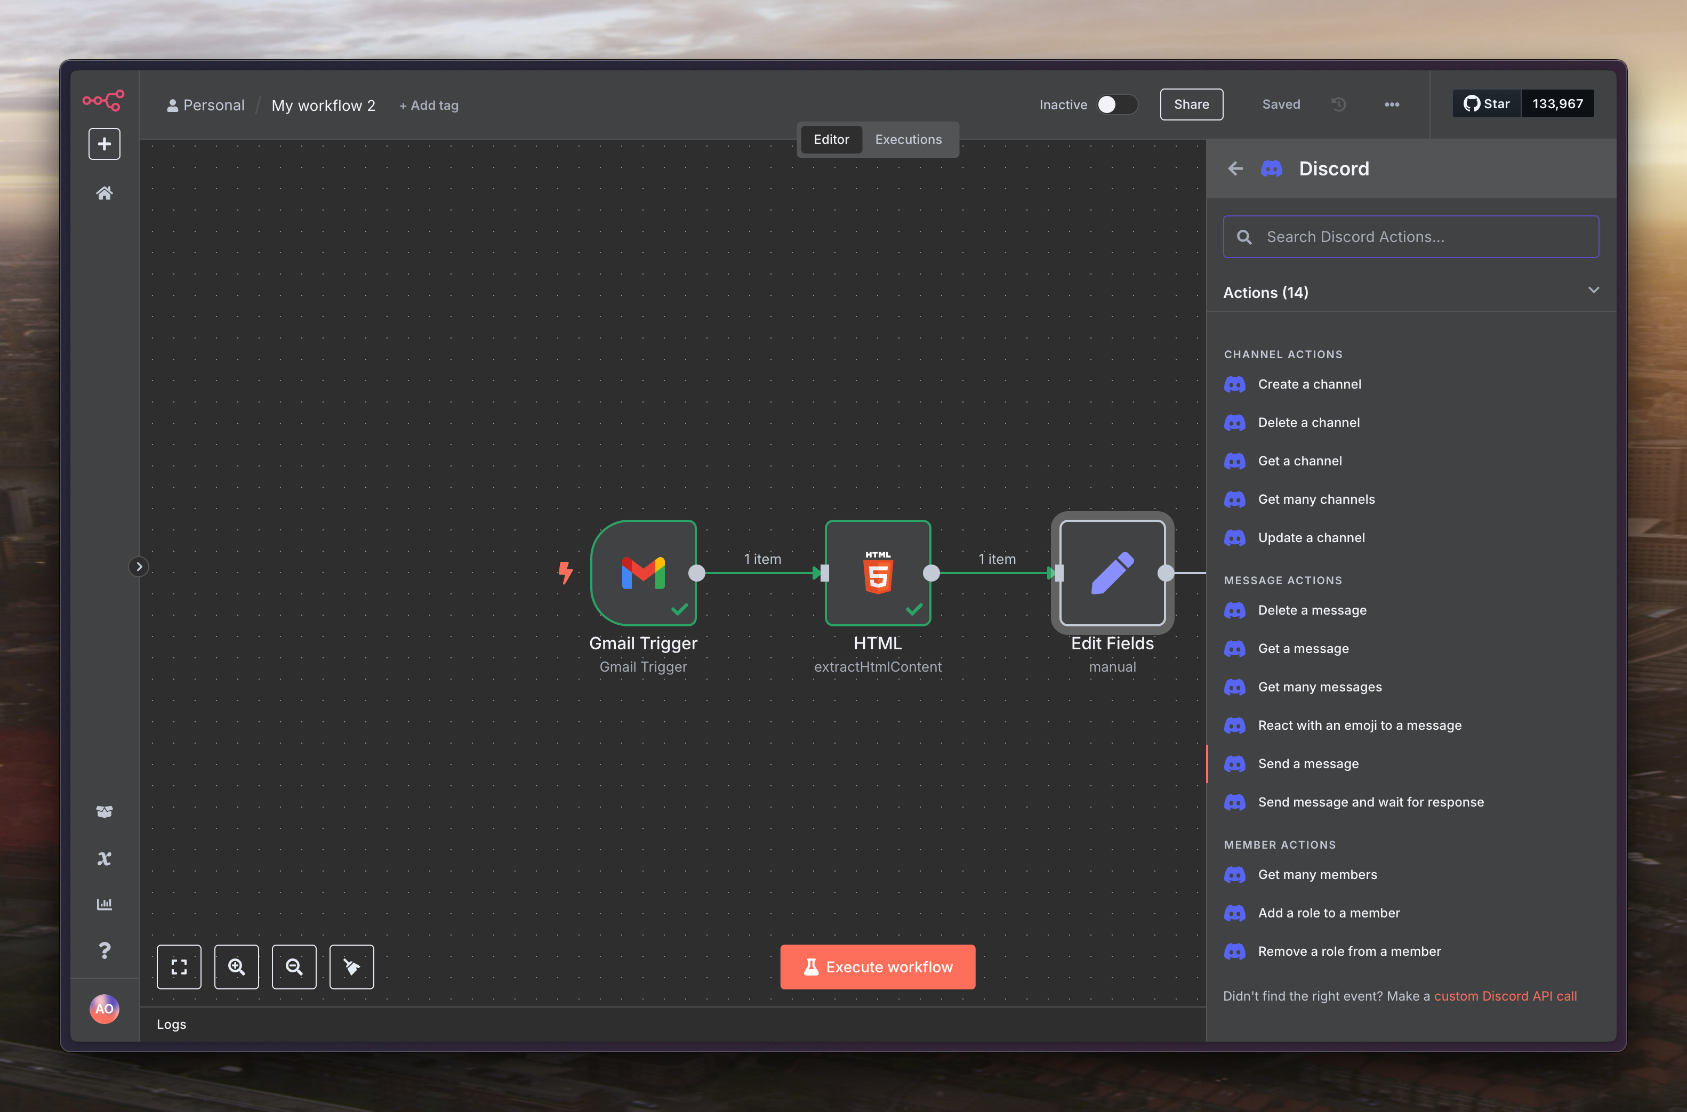Open the Help question mark icon
Screen dimensions: 1687x1112
pyautogui.click(x=105, y=950)
